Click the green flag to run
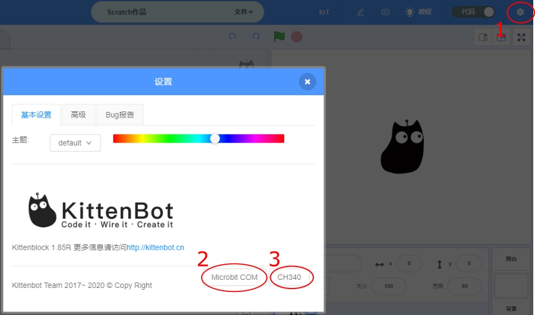The image size is (535, 315). click(x=279, y=36)
